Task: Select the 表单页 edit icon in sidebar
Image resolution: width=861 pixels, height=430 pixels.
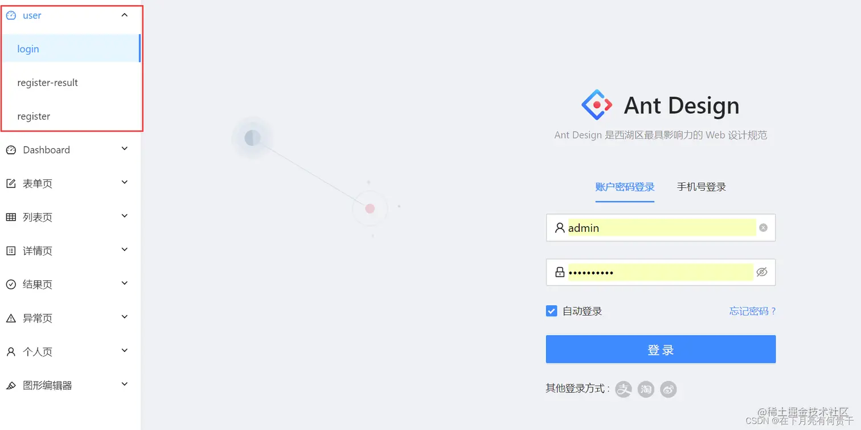Action: [11, 183]
